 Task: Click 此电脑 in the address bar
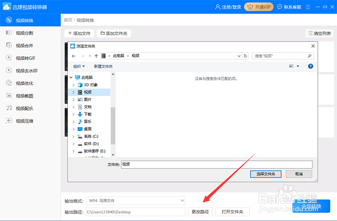[118, 56]
